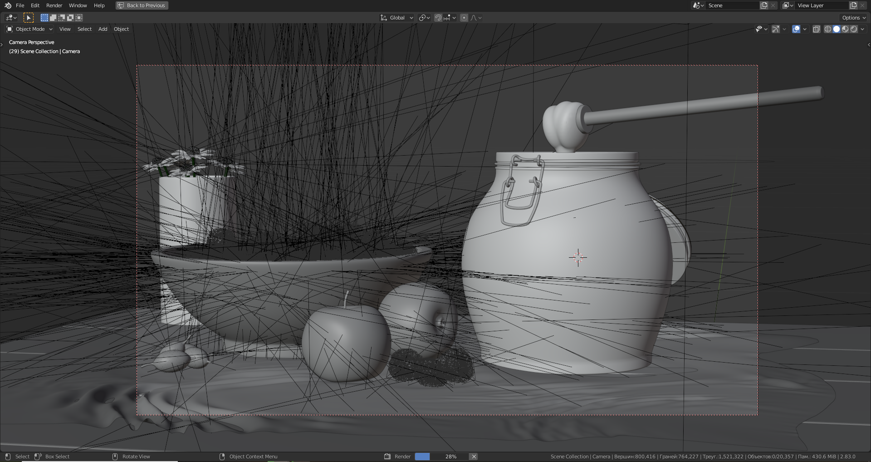
Task: Open the Object Mode dropdown
Action: 29,29
